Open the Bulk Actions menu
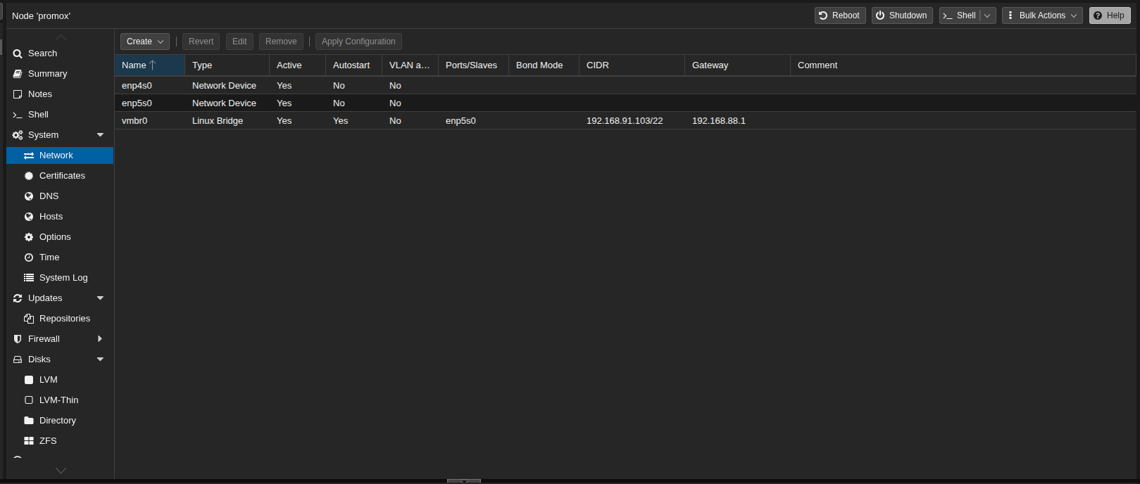This screenshot has width=1140, height=484. coord(1041,15)
